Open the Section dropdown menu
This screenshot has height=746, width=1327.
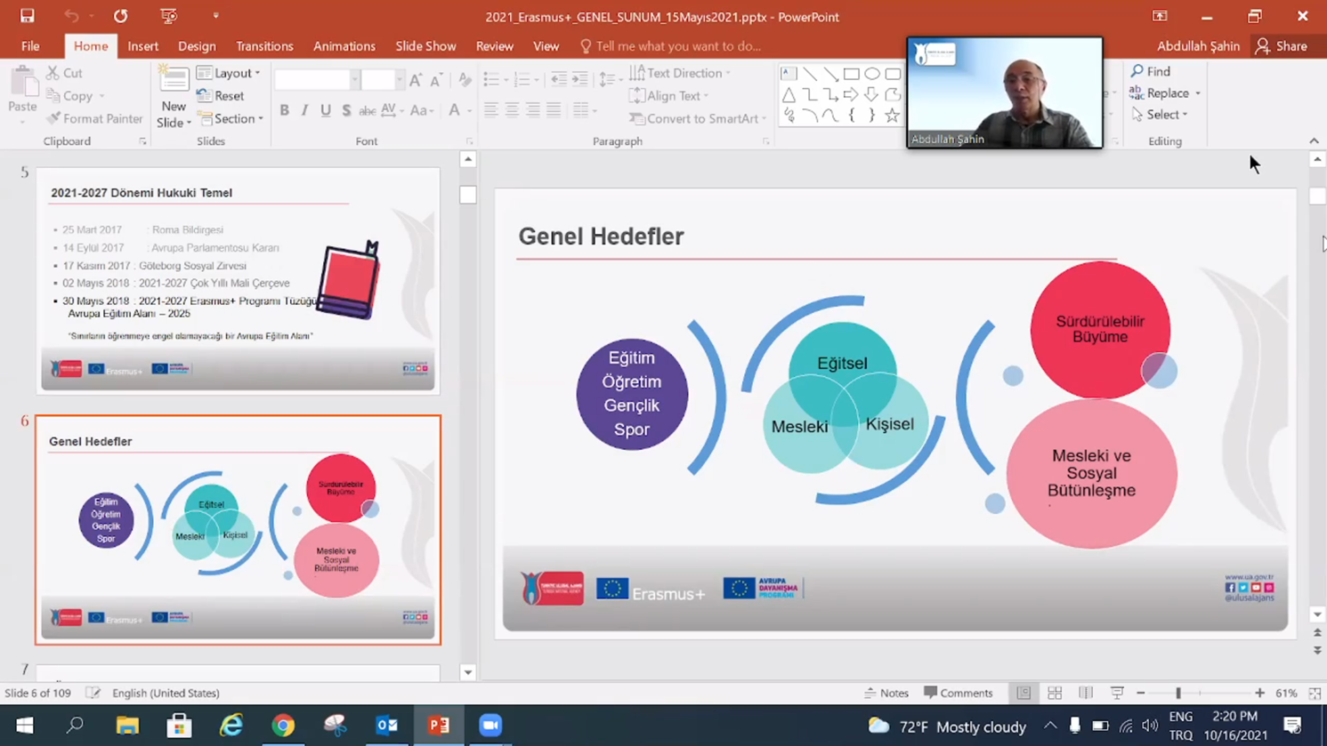pos(231,118)
